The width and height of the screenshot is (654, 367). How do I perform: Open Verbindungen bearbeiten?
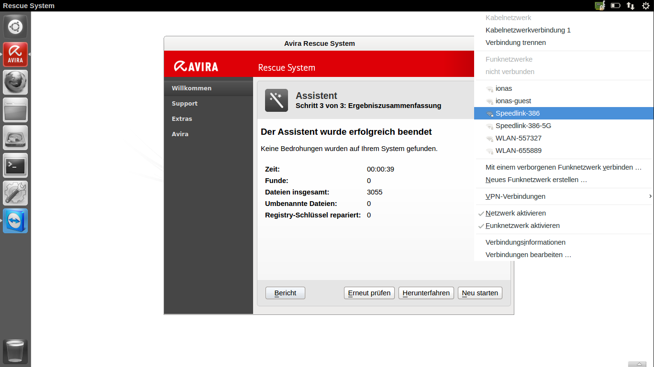[564, 255]
